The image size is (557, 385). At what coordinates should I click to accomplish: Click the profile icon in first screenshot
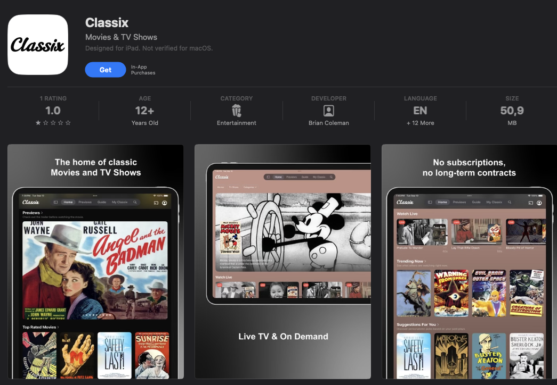[x=165, y=203]
